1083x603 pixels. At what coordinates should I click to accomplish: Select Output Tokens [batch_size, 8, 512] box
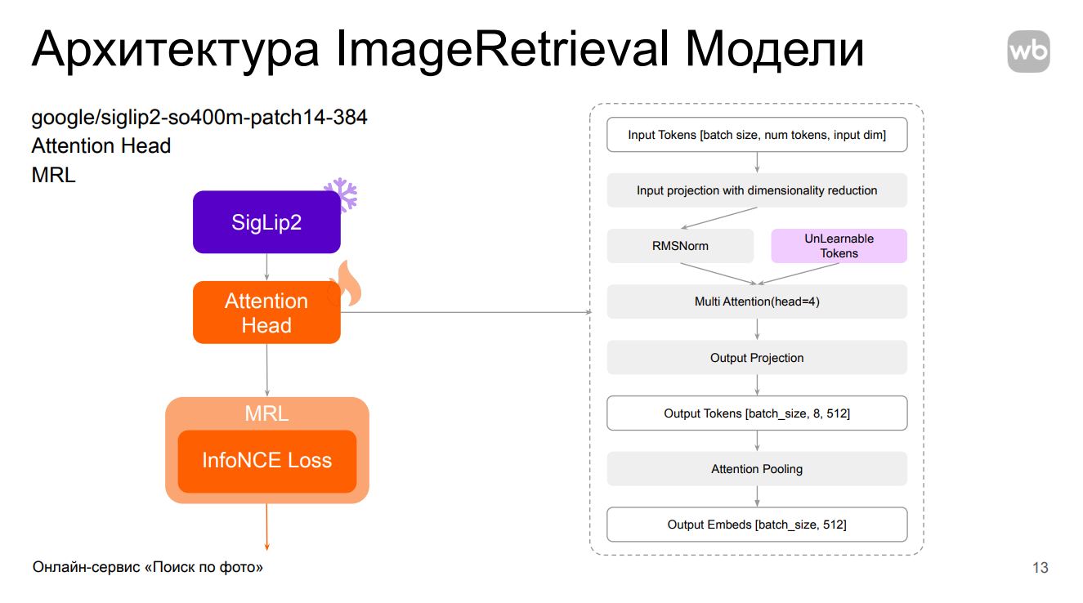(757, 413)
